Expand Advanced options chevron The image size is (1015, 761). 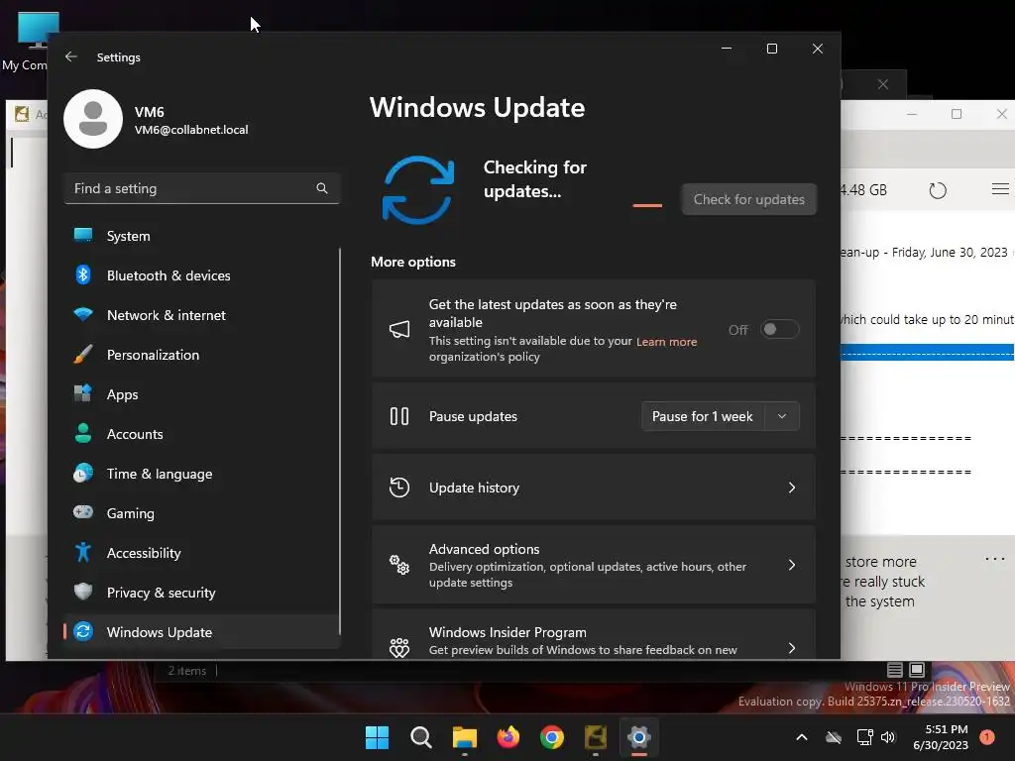click(x=792, y=565)
